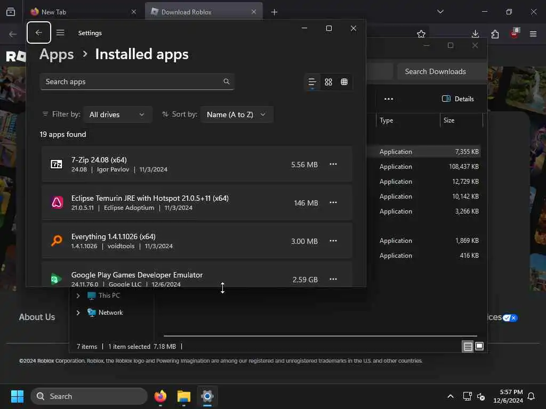Viewport: 546px width, 409px height.
Task: Bookmark this page with the star icon
Action: [x=421, y=34]
